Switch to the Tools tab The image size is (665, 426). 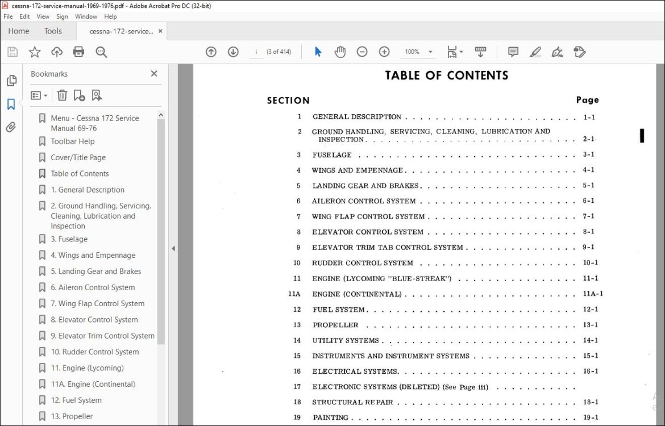click(53, 31)
